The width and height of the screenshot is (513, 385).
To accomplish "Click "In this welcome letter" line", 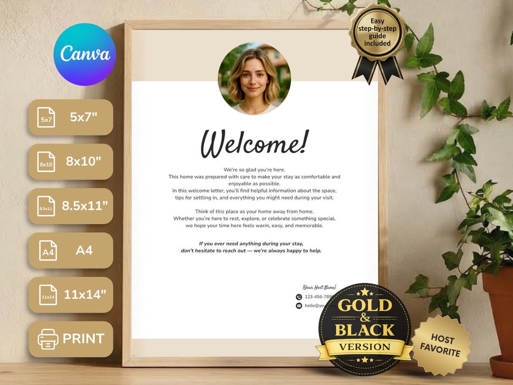I will pyautogui.click(x=255, y=191).
